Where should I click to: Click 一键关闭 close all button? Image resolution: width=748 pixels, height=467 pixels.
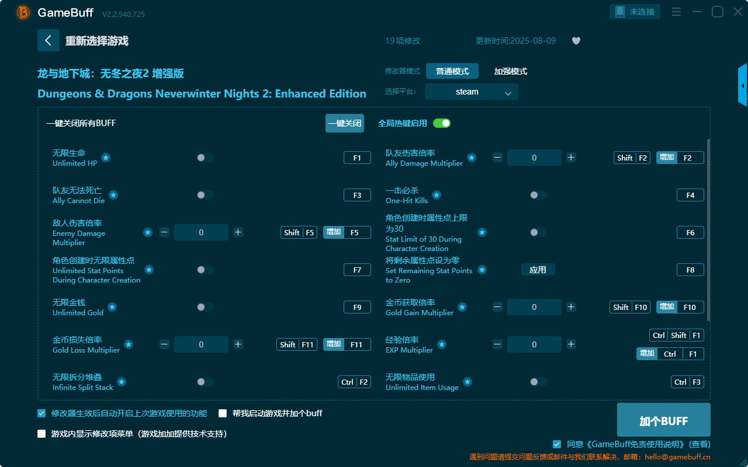(x=345, y=123)
